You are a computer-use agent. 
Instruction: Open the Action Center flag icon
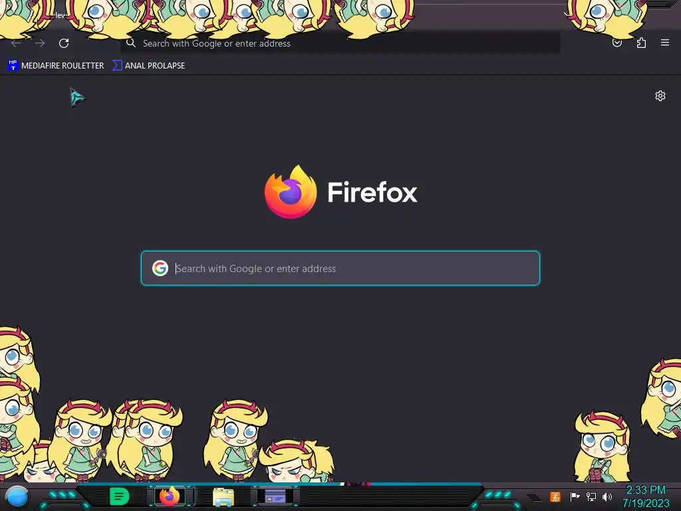[x=575, y=496]
